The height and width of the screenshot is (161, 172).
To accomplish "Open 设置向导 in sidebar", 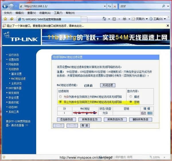I will pyautogui.click(x=13, y=60).
